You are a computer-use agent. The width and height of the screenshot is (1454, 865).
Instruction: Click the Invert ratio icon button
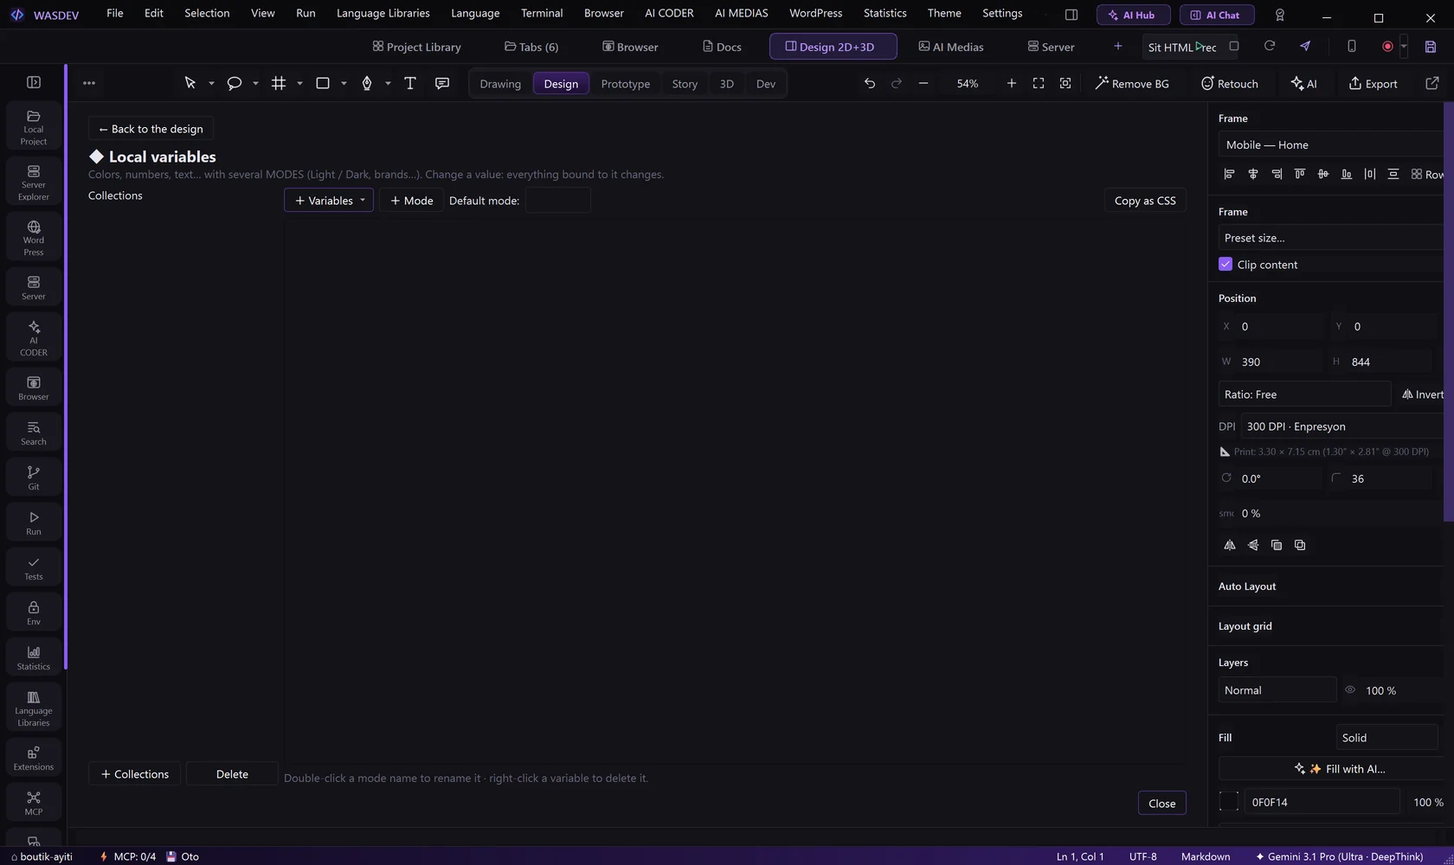1421,394
